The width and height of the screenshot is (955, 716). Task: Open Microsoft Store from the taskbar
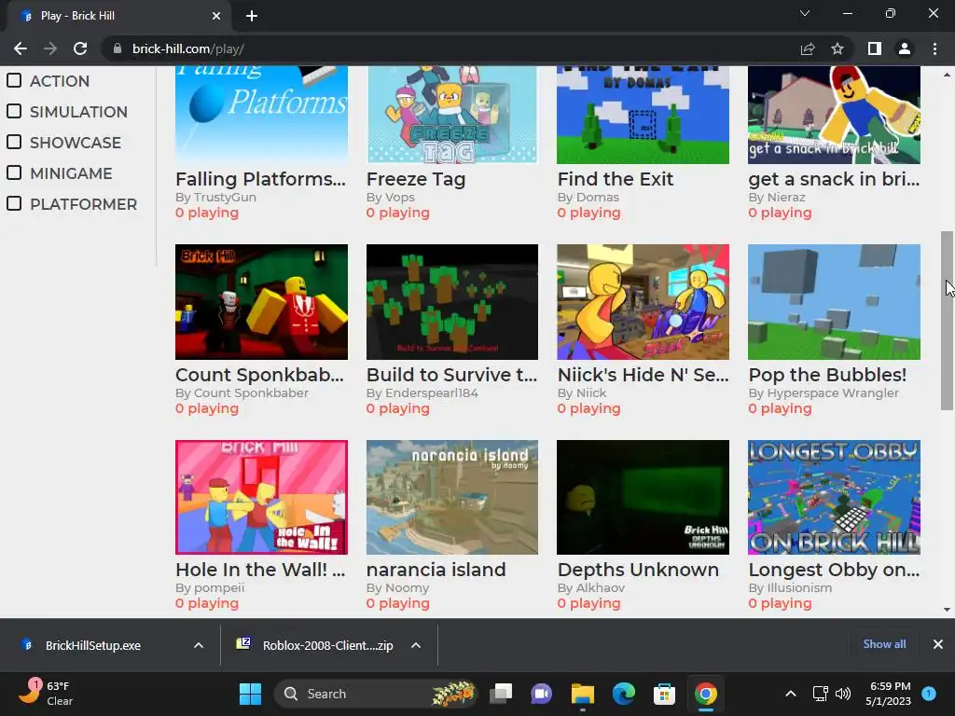[664, 694]
